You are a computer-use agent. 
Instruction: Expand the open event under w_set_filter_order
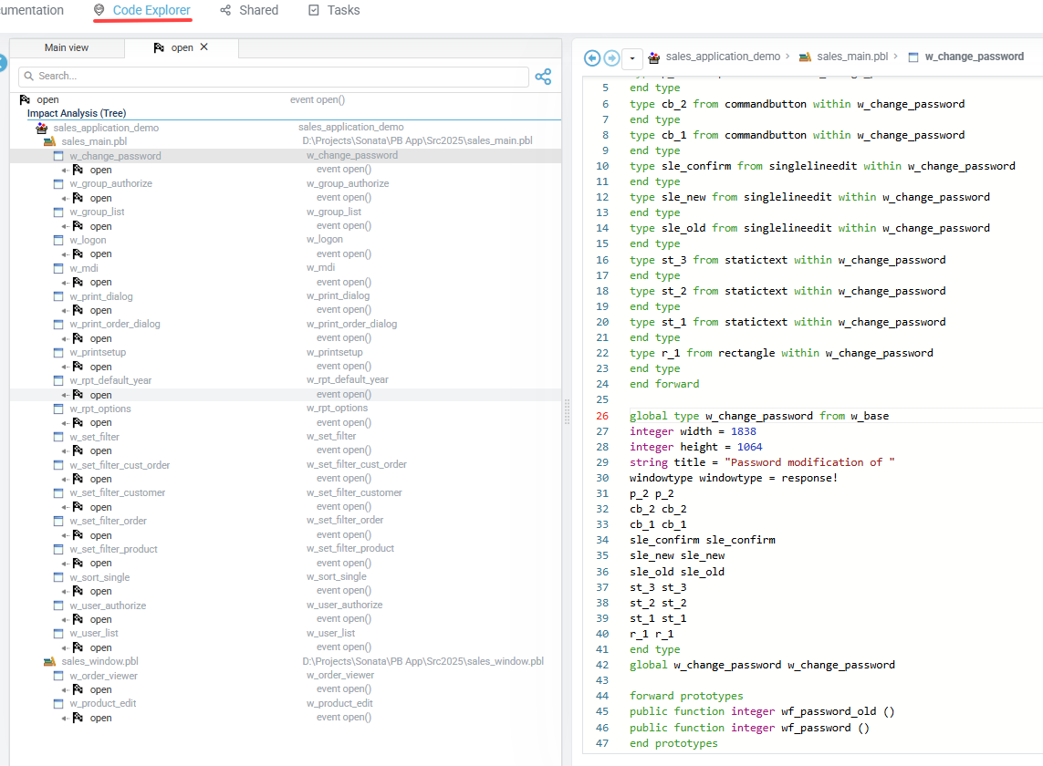(x=65, y=536)
